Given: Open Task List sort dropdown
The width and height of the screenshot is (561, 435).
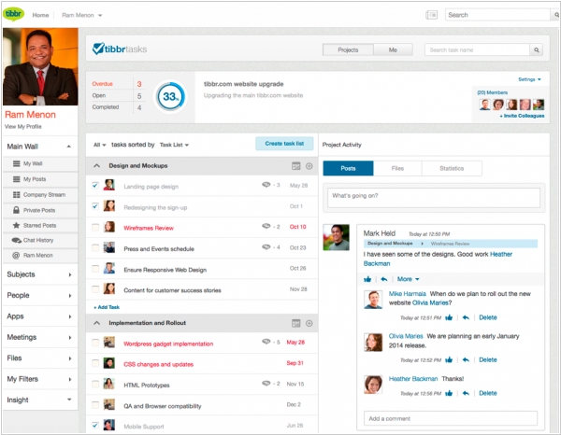Looking at the screenshot, I should pyautogui.click(x=174, y=145).
